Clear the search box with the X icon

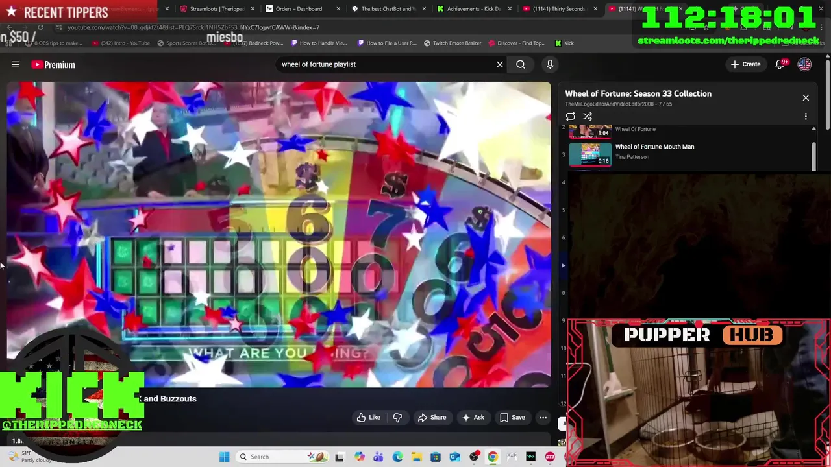[500, 64]
